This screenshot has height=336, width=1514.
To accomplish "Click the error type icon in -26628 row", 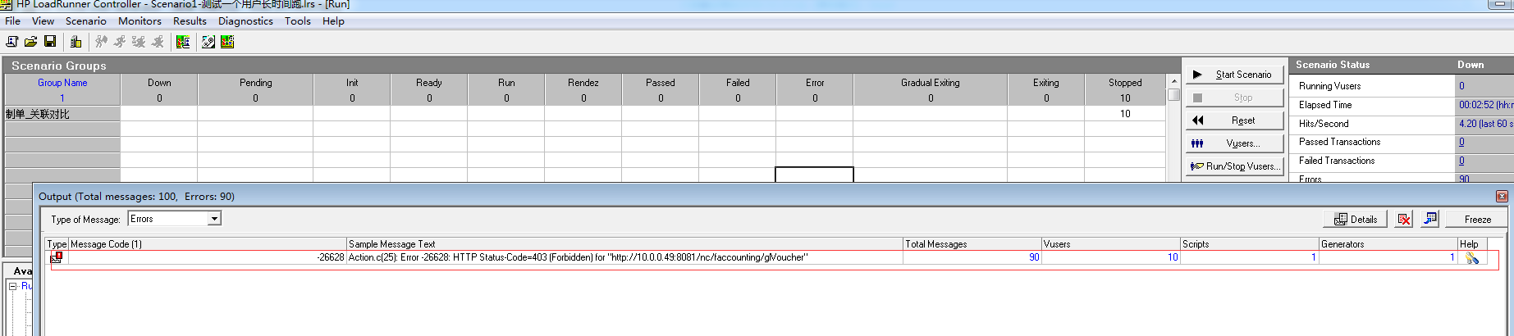I will click(56, 257).
